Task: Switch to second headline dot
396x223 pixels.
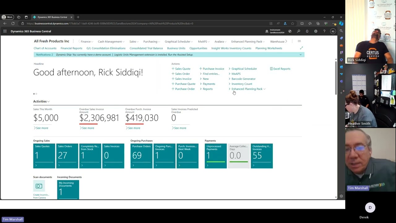Action: pyautogui.click(x=36, y=94)
